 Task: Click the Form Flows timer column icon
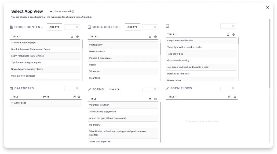click(229, 97)
